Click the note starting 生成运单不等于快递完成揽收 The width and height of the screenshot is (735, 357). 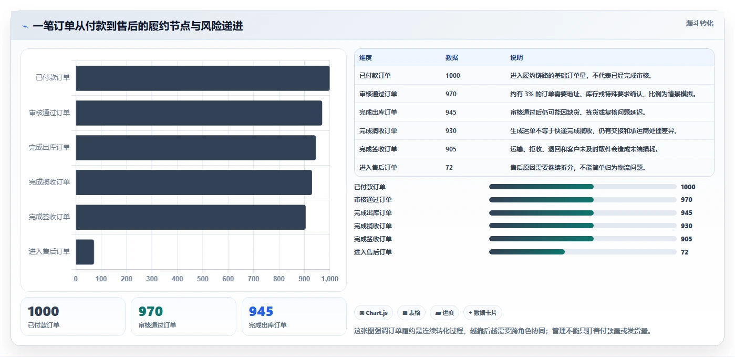coord(594,131)
